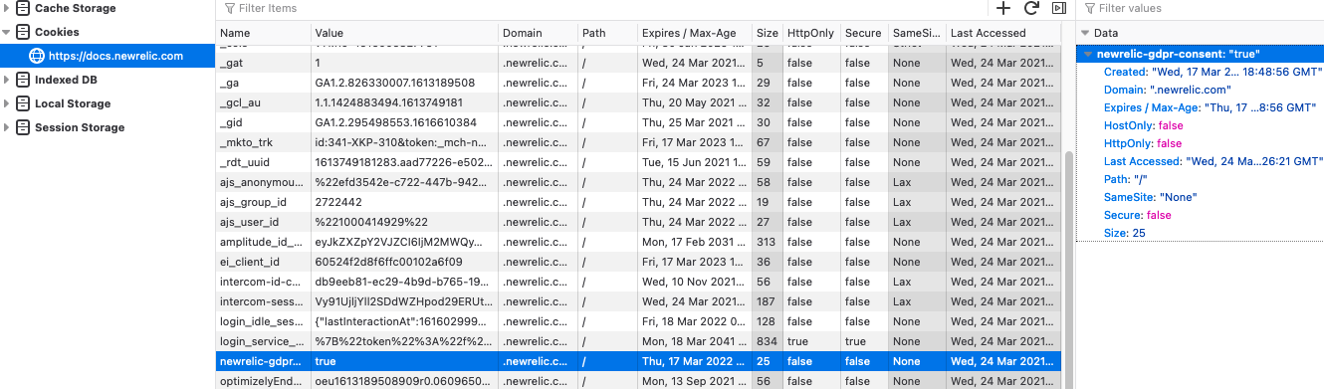Sort by Last Accessed column header
This screenshot has height=389, width=1324.
click(x=1003, y=33)
